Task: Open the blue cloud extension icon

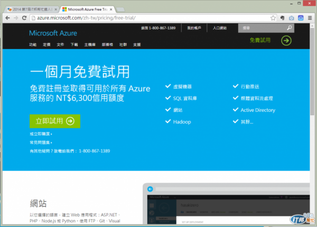Action: pos(301,18)
